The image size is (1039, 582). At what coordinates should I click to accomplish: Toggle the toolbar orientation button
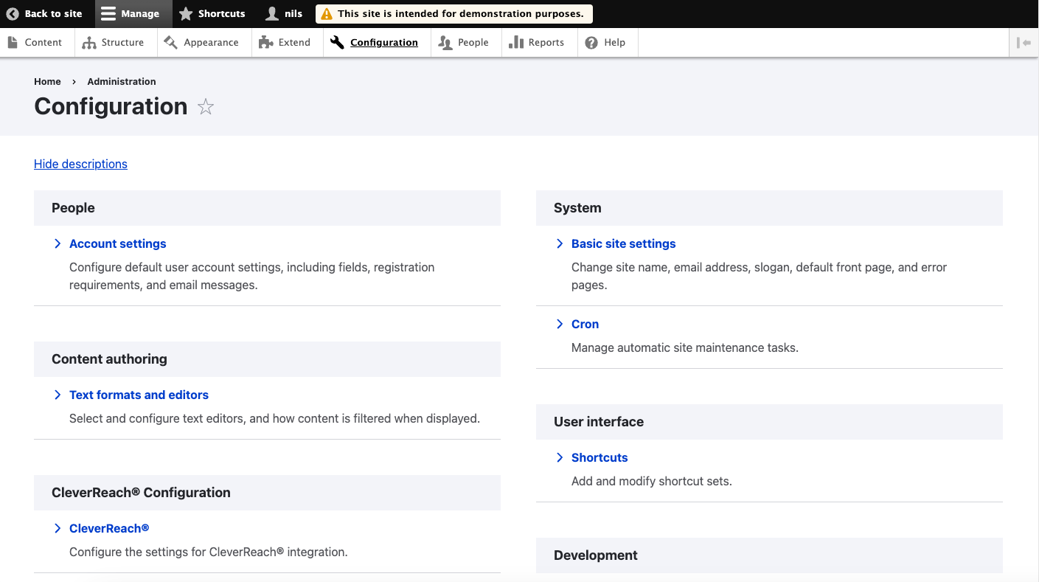pos(1024,43)
